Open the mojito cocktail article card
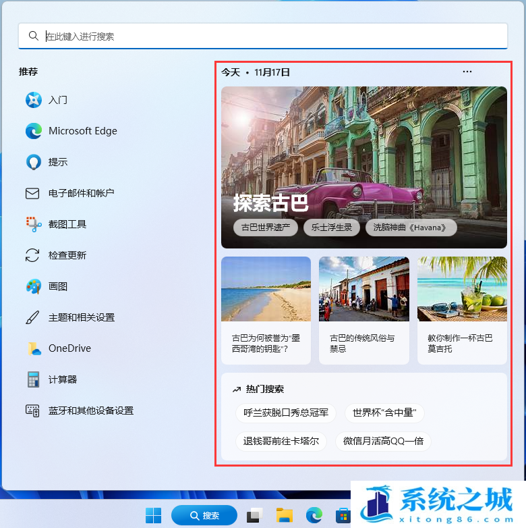526x528 pixels. [x=461, y=309]
